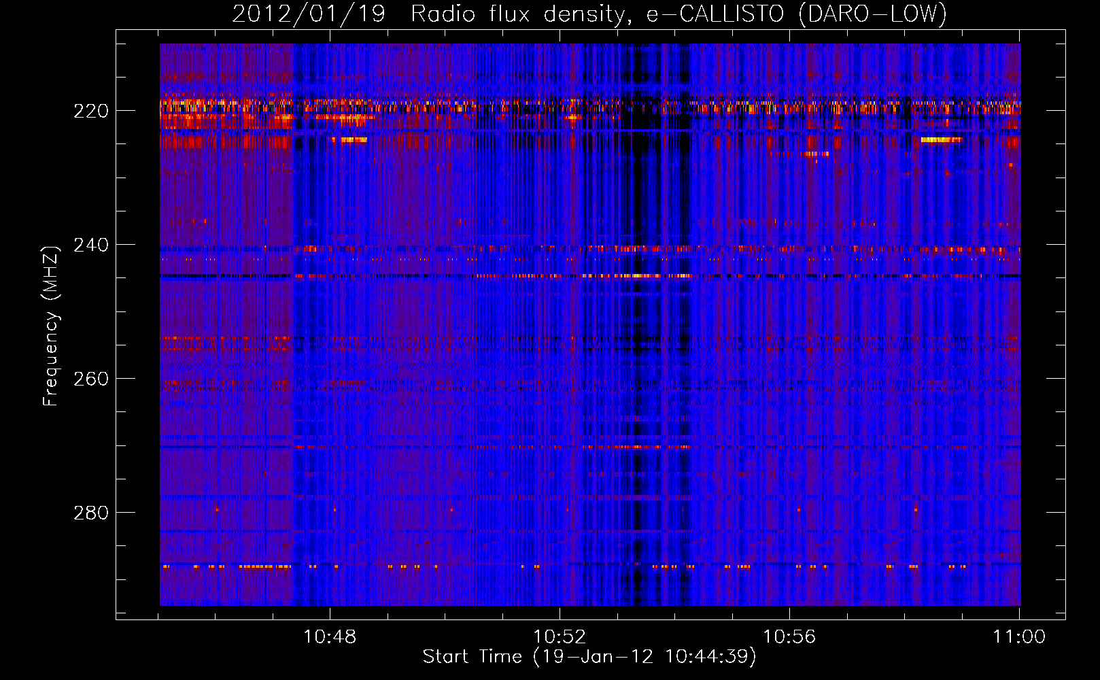Click the 11:00 time axis label

coord(1019,637)
